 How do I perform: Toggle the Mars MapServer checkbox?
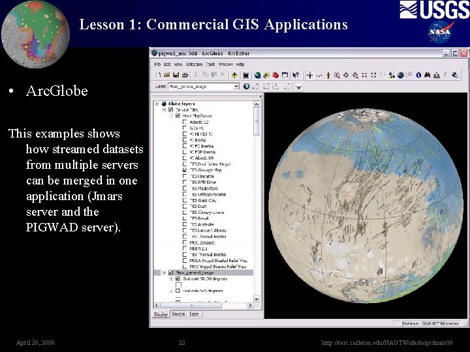(x=178, y=116)
